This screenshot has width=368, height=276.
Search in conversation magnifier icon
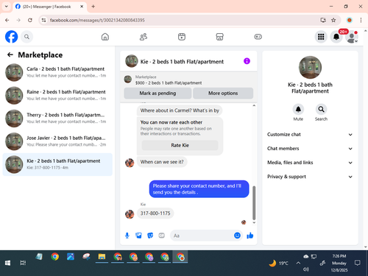tap(321, 110)
